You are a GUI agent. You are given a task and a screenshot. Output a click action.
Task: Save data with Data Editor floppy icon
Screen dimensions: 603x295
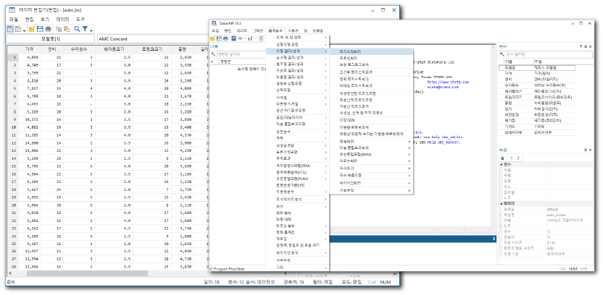[x=40, y=29]
